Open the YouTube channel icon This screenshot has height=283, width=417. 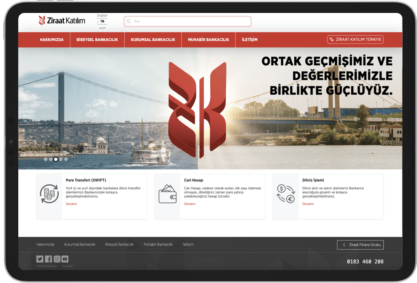coord(65,259)
